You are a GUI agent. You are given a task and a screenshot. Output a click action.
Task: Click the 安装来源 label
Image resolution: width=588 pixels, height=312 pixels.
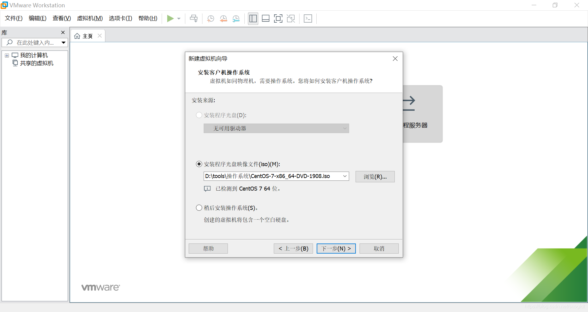click(203, 100)
